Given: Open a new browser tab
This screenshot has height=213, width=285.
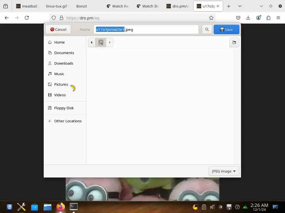Looking at the screenshot, I should pos(229,6).
